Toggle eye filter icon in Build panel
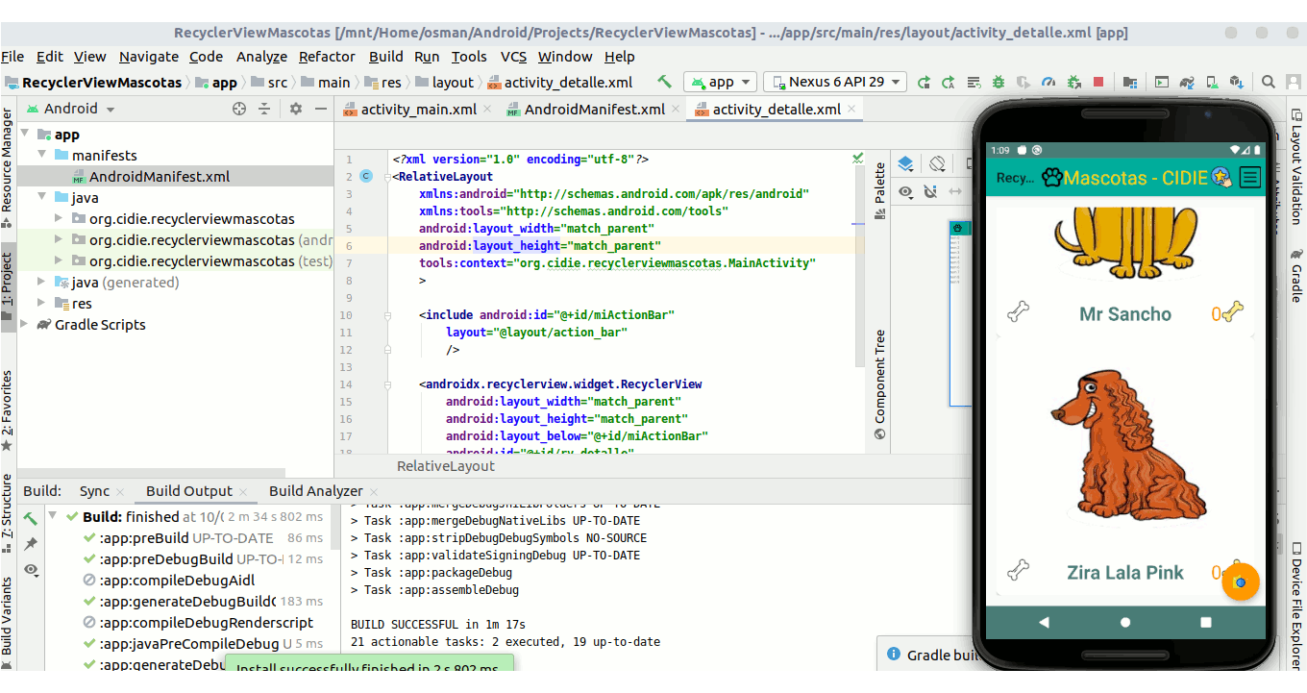 [x=31, y=569]
